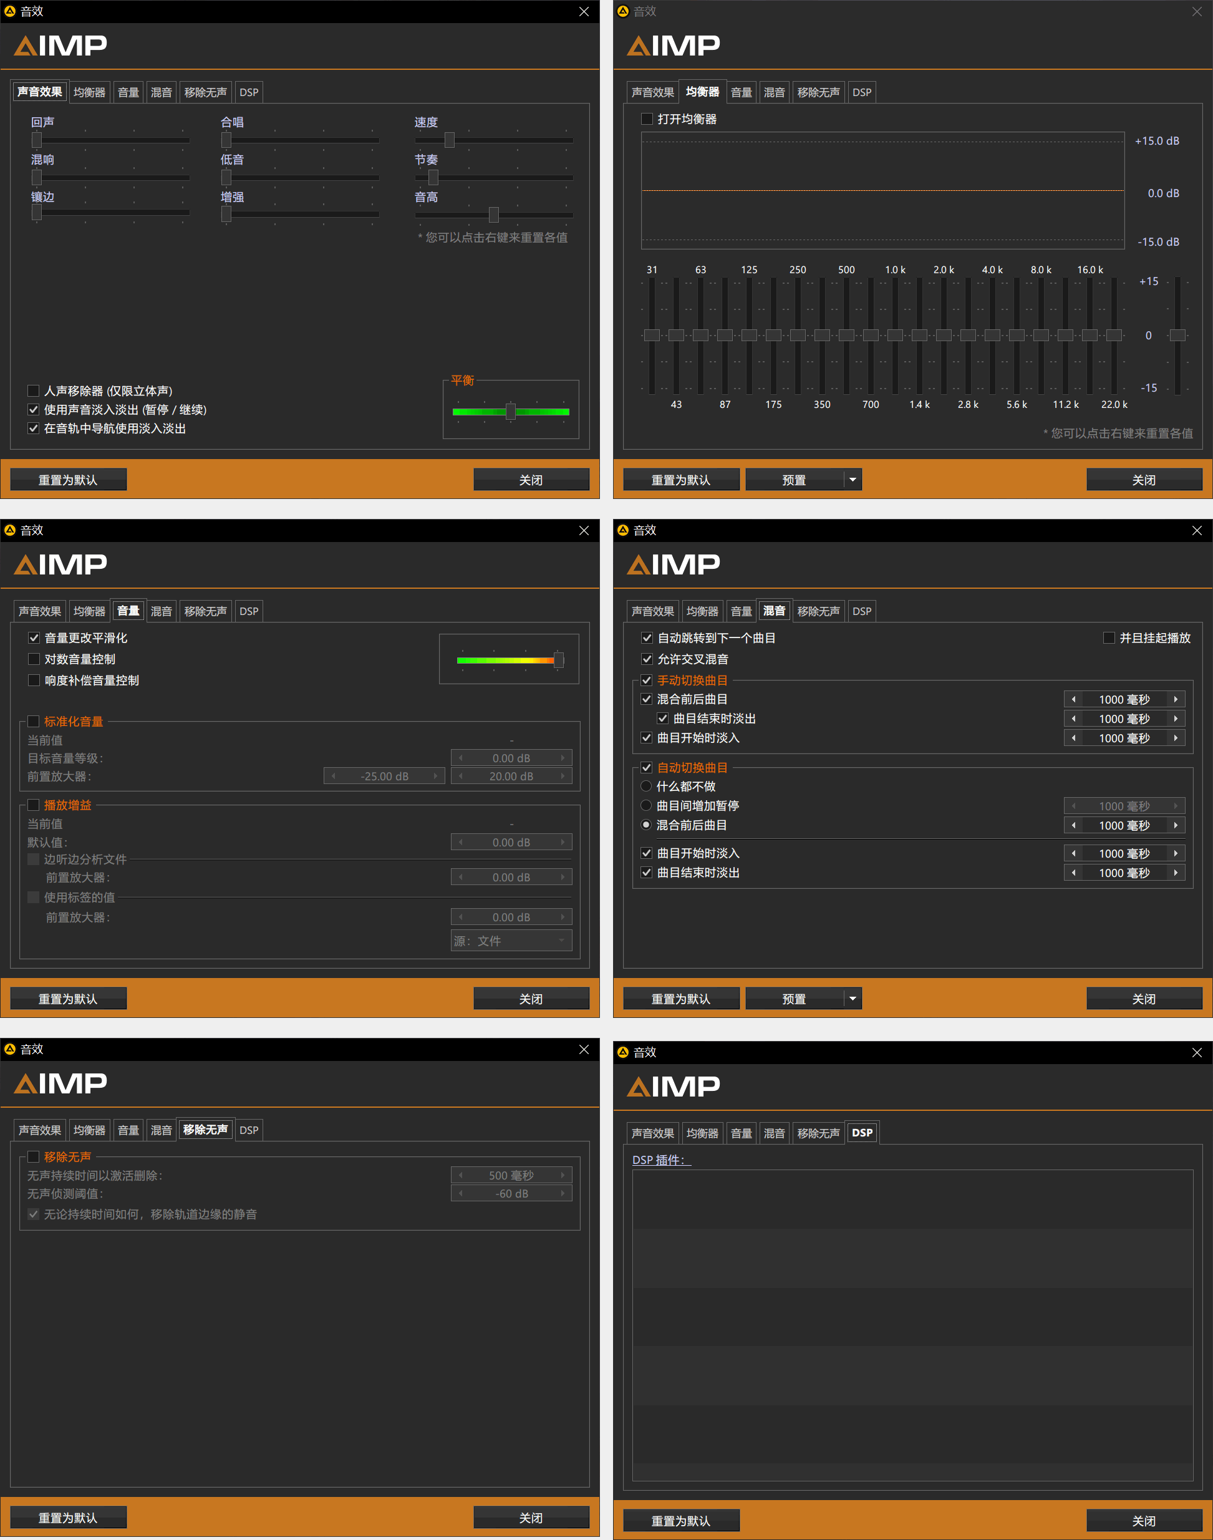This screenshot has width=1213, height=1540.
Task: Enable 人声移除器 (仅限立体声) checkbox
Action: [x=34, y=390]
